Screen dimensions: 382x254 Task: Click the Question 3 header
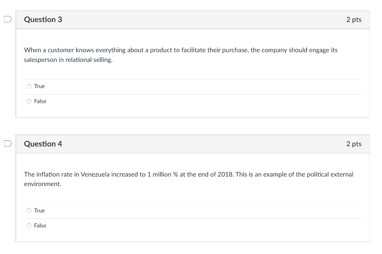43,19
